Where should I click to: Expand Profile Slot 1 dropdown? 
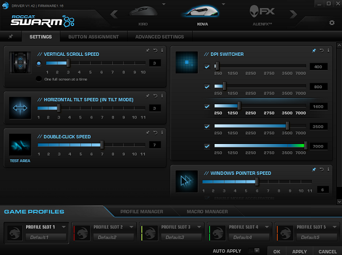tap(64, 227)
